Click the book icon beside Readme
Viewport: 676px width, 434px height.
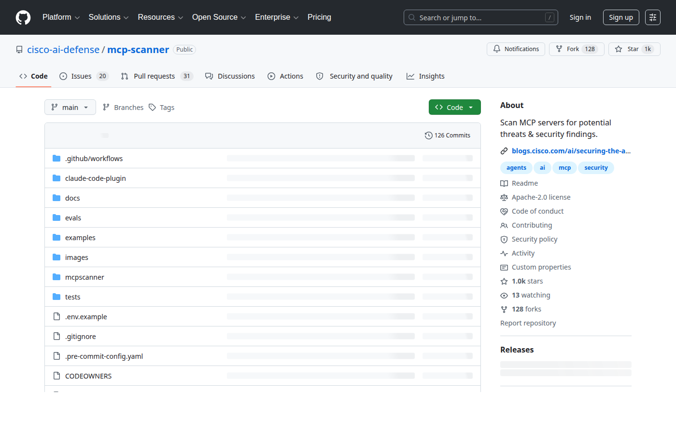tap(504, 183)
